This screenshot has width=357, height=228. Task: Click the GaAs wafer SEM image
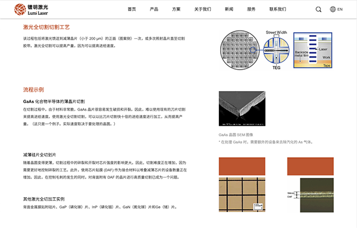[x=242, y=109]
